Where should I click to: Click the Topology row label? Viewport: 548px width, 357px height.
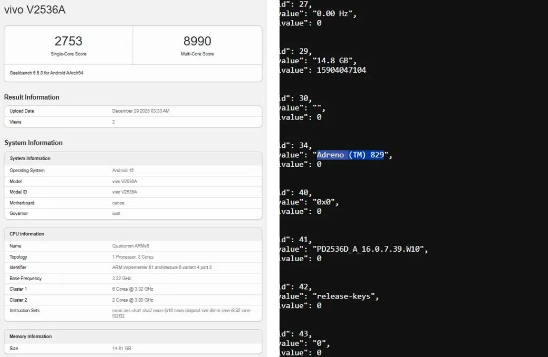click(x=18, y=257)
